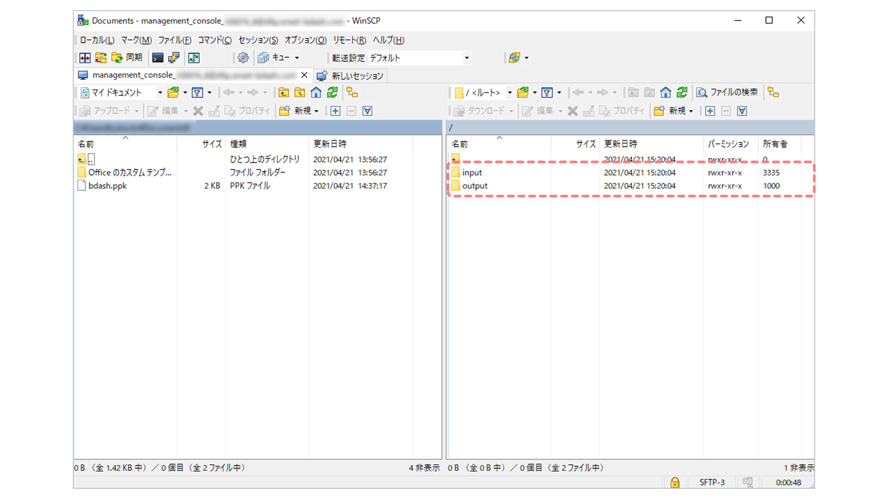Open the リモート(R) menu
888x499 pixels.
349,40
